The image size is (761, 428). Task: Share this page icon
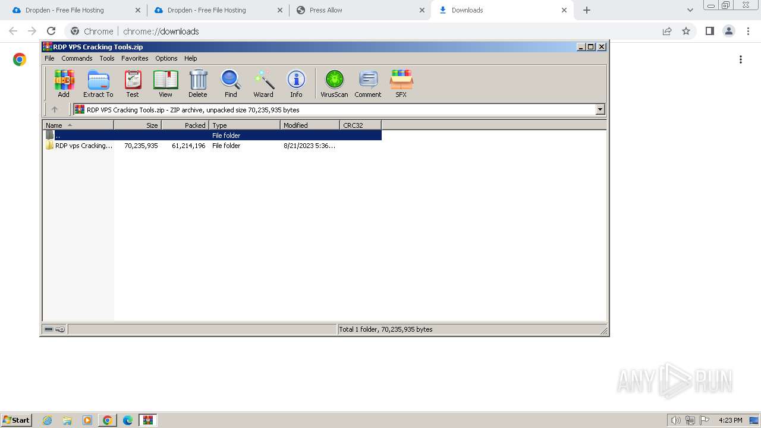[x=667, y=31]
